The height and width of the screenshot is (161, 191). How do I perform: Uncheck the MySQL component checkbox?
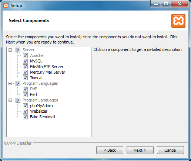[x=25, y=61]
